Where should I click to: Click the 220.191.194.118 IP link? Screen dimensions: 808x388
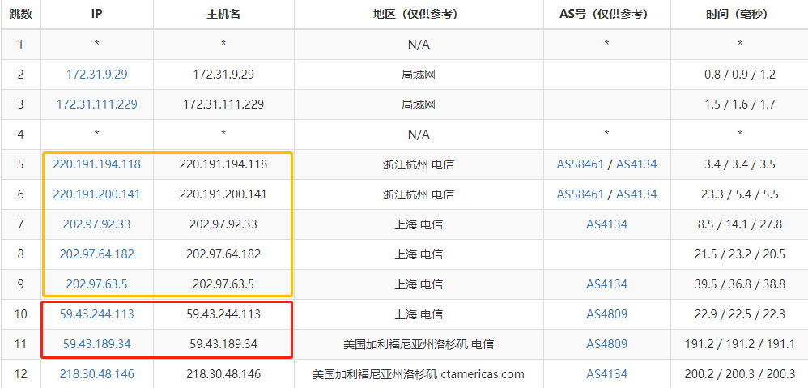[x=96, y=164]
